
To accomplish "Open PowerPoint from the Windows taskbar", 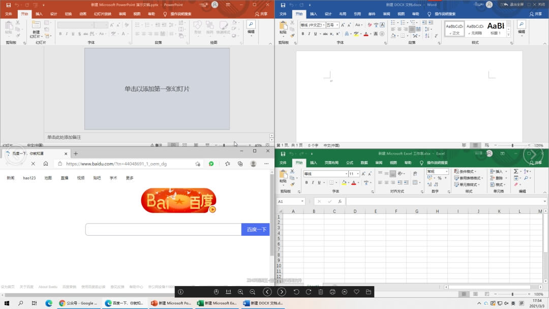I will pyautogui.click(x=171, y=303).
